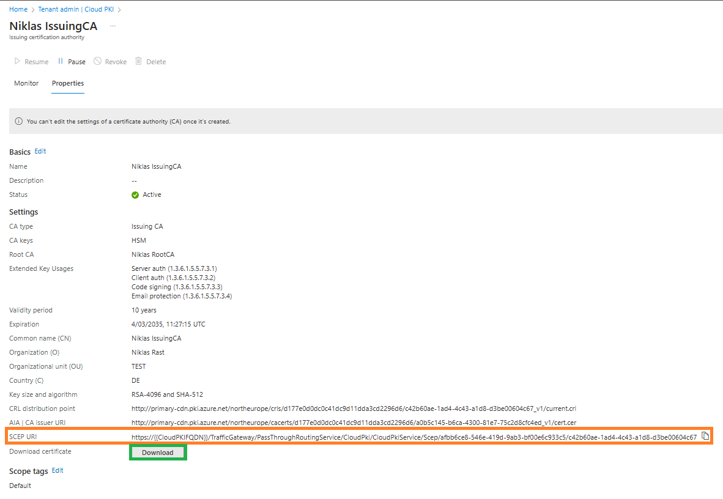723x499 pixels.
Task: Click the CRL distribution point URL
Action: click(x=354, y=408)
